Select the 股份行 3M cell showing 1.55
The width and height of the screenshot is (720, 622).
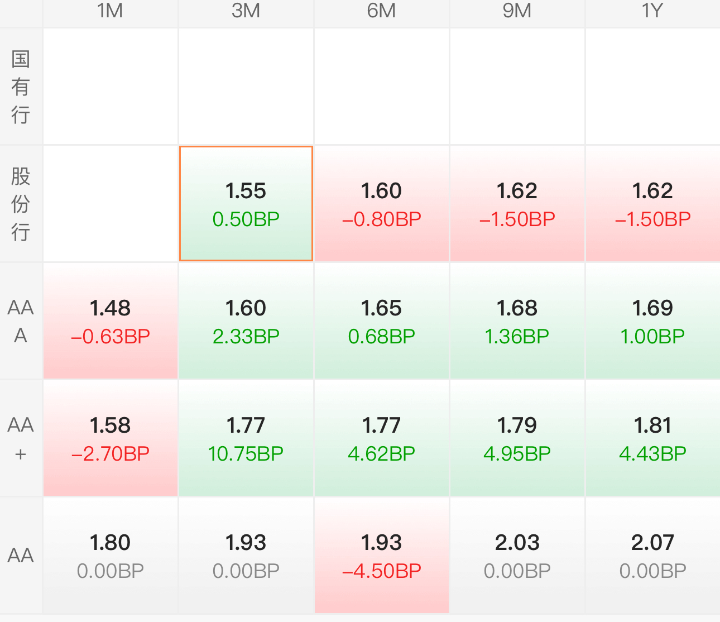pyautogui.click(x=246, y=204)
